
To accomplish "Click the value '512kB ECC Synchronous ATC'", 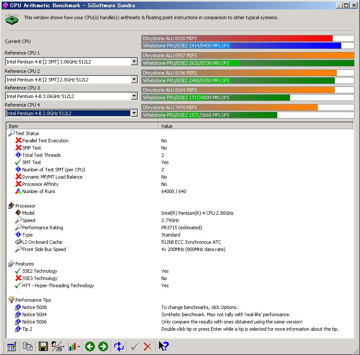I will pyautogui.click(x=191, y=242).
